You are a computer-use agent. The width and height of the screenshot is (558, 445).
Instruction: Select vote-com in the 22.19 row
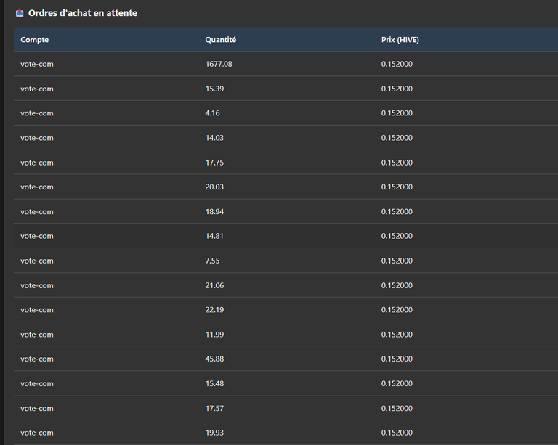point(37,310)
